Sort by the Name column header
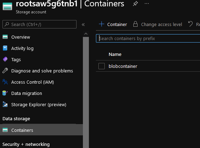This screenshot has width=200, height=148. point(115,54)
